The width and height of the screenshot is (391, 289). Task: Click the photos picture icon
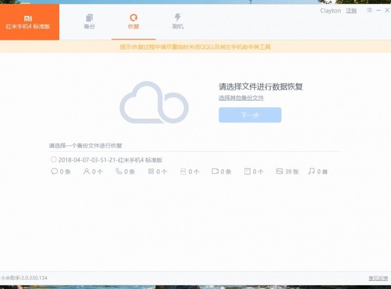click(279, 171)
